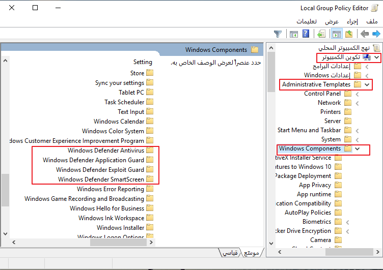383x270 pixels.
Task: Click the settings list scroll up arrow
Action: (6, 61)
